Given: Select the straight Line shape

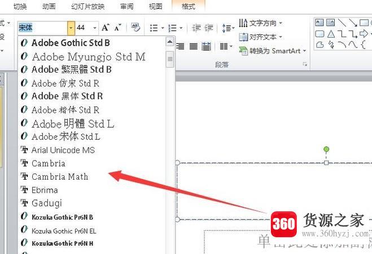Looking at the screenshot, I should (x=342, y=23).
